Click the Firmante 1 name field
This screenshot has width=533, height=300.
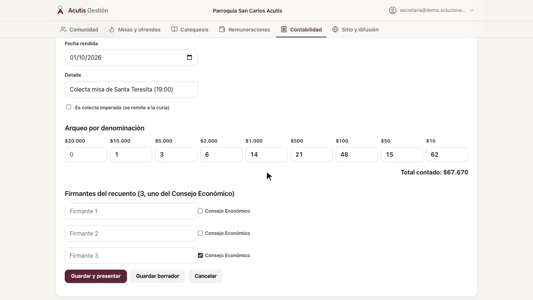[x=131, y=211]
